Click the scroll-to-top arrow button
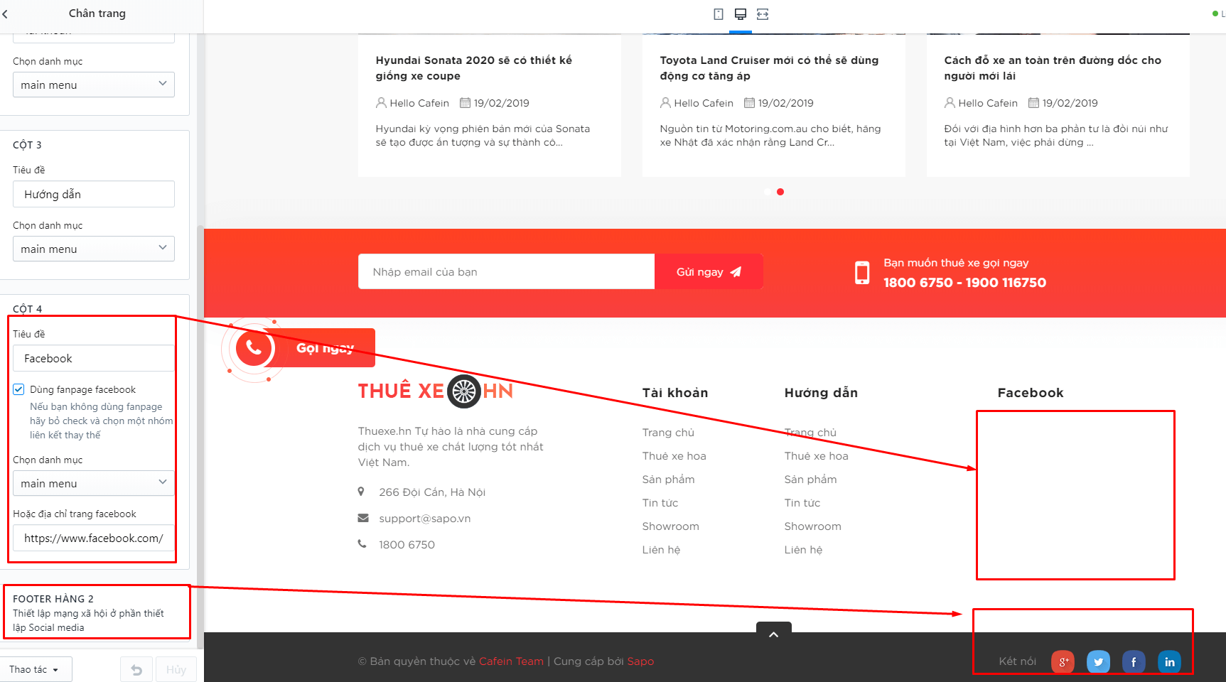Screen dimensions: 1226x682 [x=774, y=632]
